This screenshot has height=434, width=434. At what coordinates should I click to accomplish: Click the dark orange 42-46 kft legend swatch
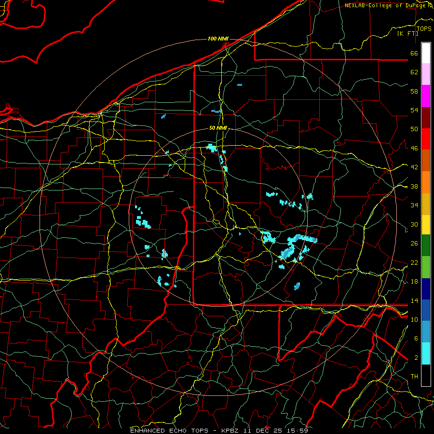pyautogui.click(x=426, y=161)
